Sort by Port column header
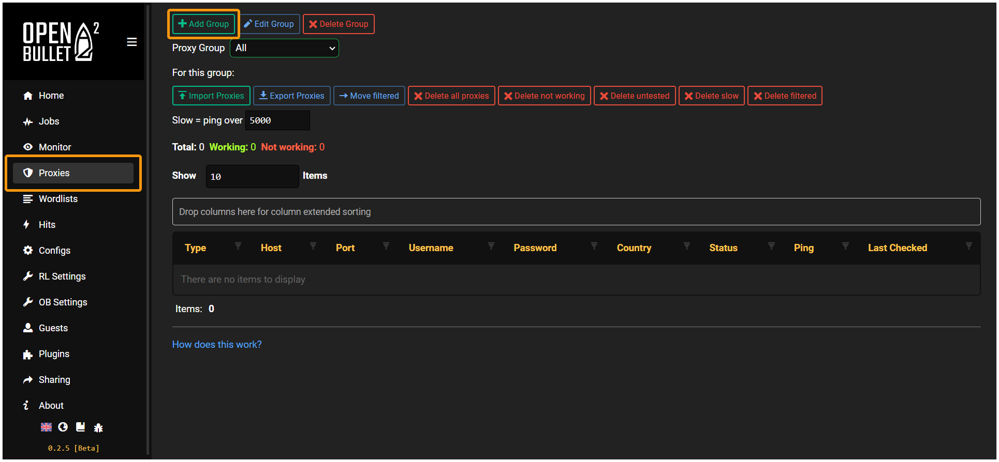999x462 pixels. (x=345, y=248)
